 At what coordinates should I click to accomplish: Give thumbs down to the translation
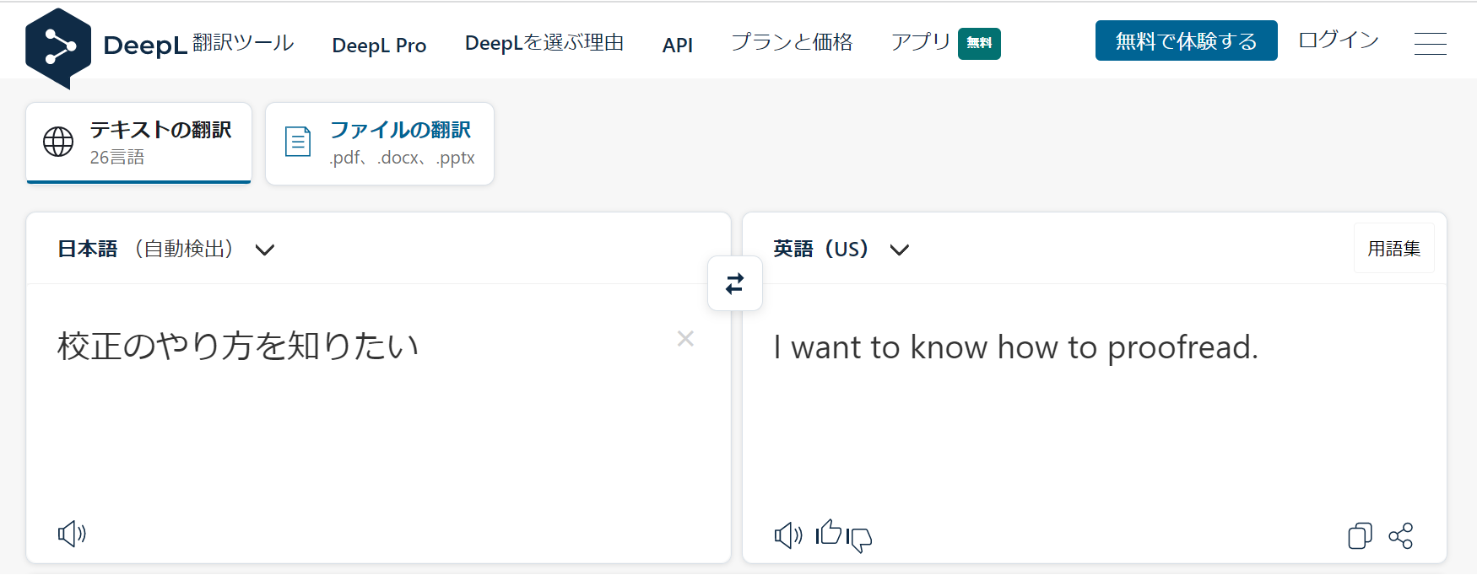click(859, 539)
